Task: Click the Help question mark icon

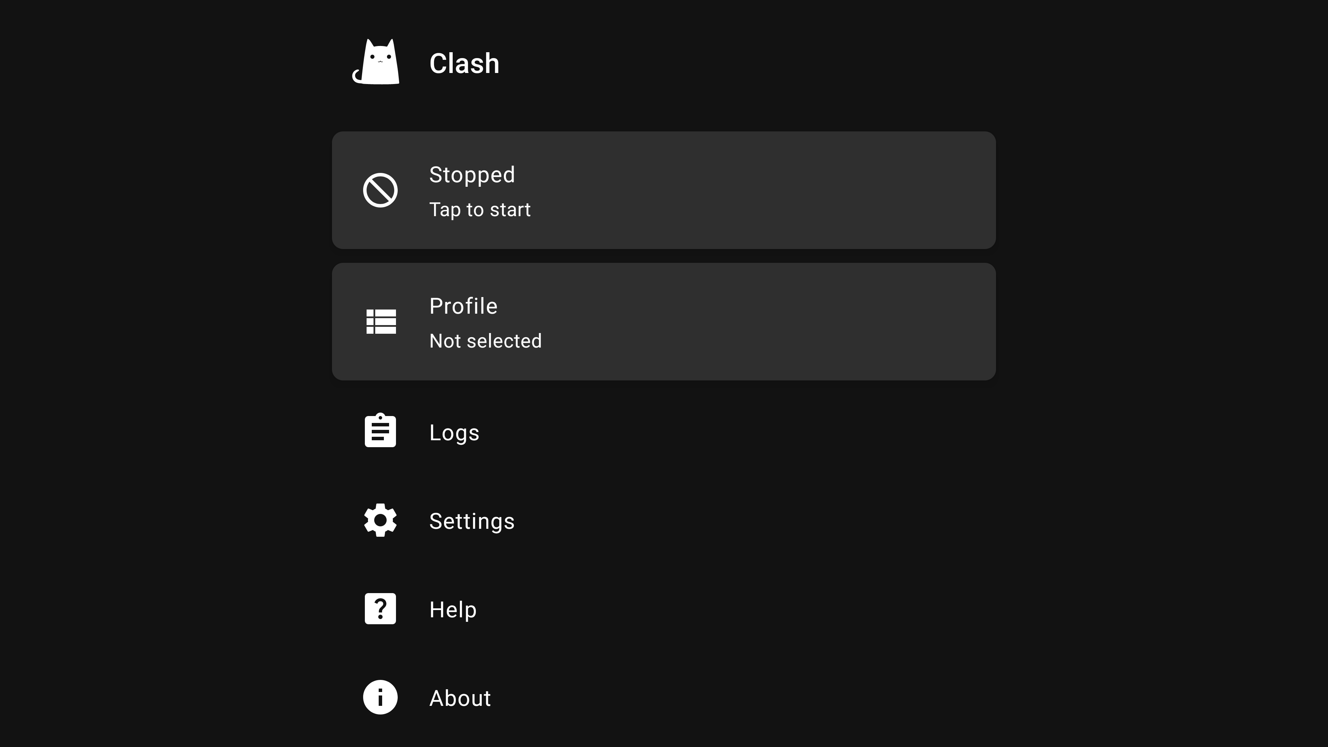Action: coord(380,609)
